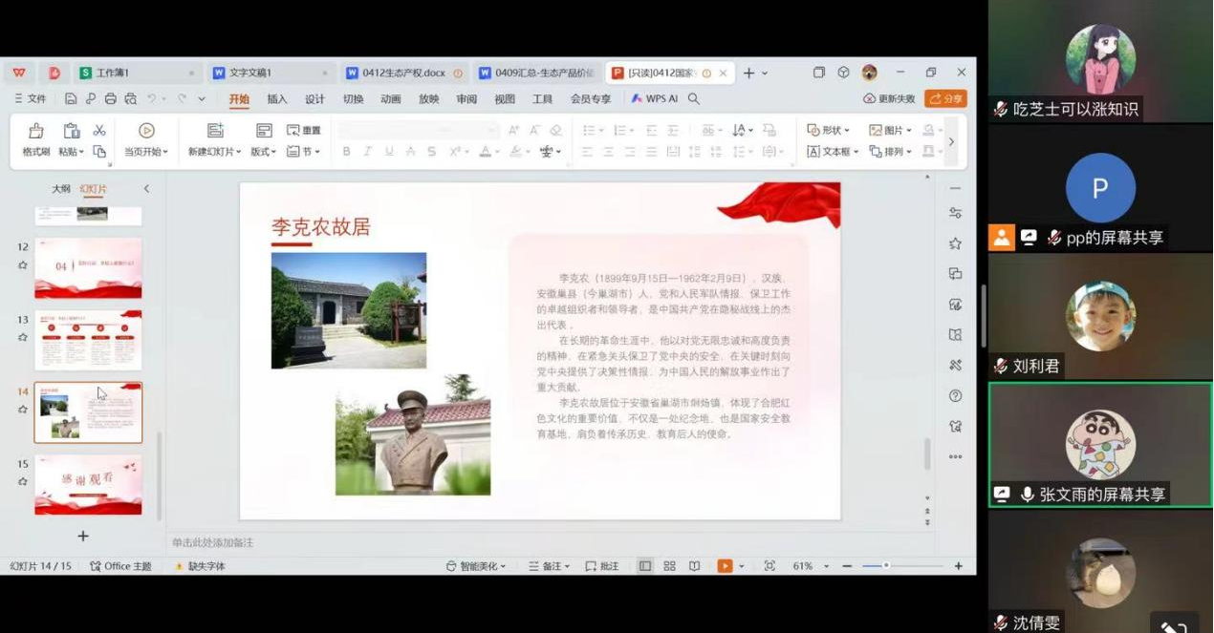Click the WPS home logo icon
The image size is (1214, 633).
[x=19, y=73]
